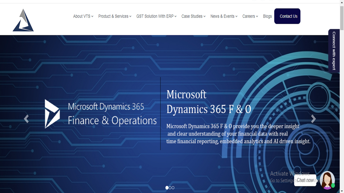Click the vertical page scrollbar

[342, 18]
